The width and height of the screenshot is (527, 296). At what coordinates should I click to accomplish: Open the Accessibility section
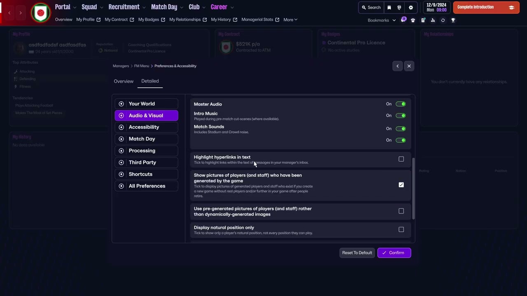click(146, 127)
